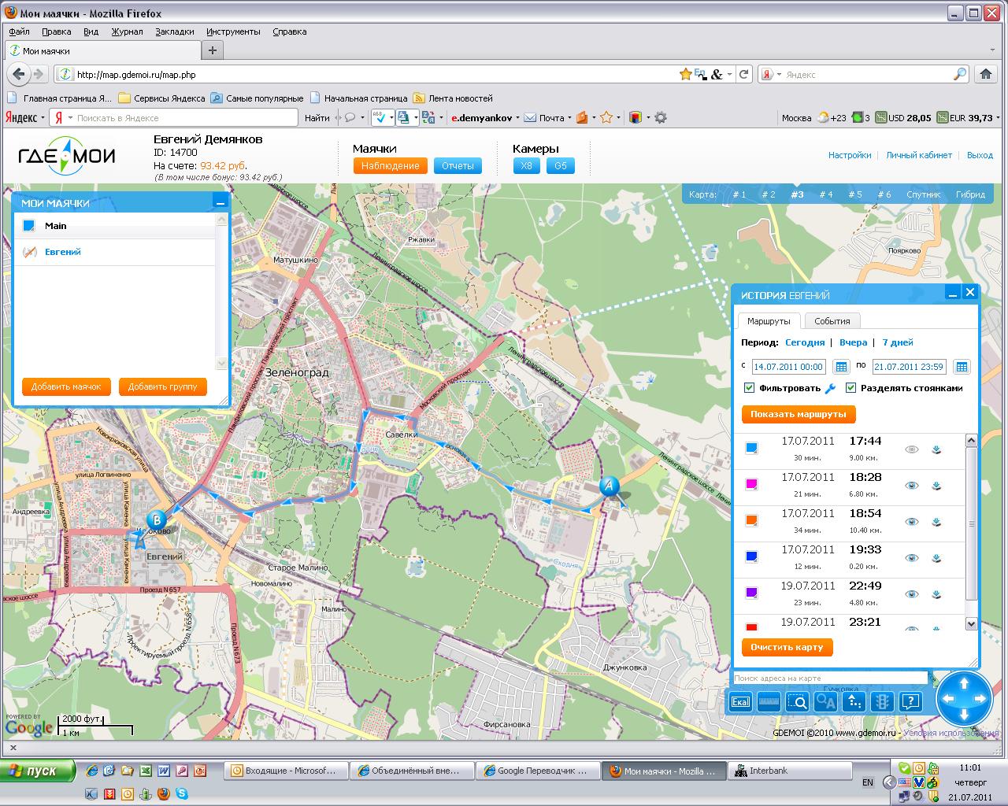Click the Добавить маячок button

coord(66,386)
